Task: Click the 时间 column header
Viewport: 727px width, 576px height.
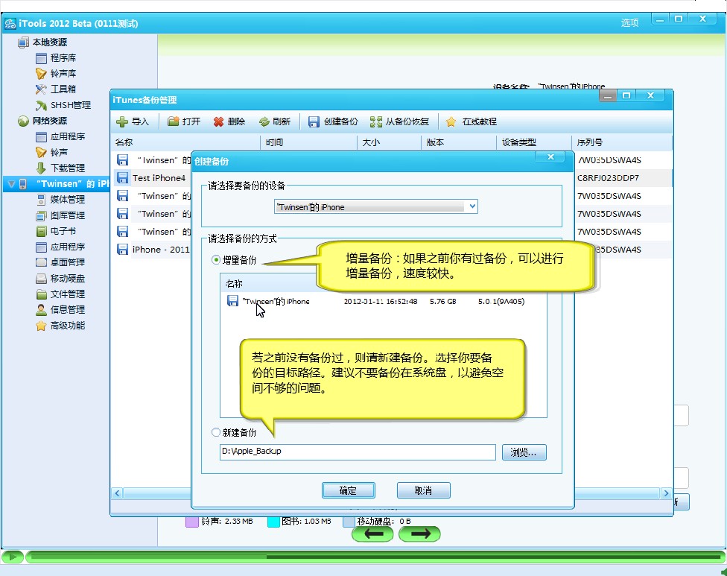Action: coord(309,142)
